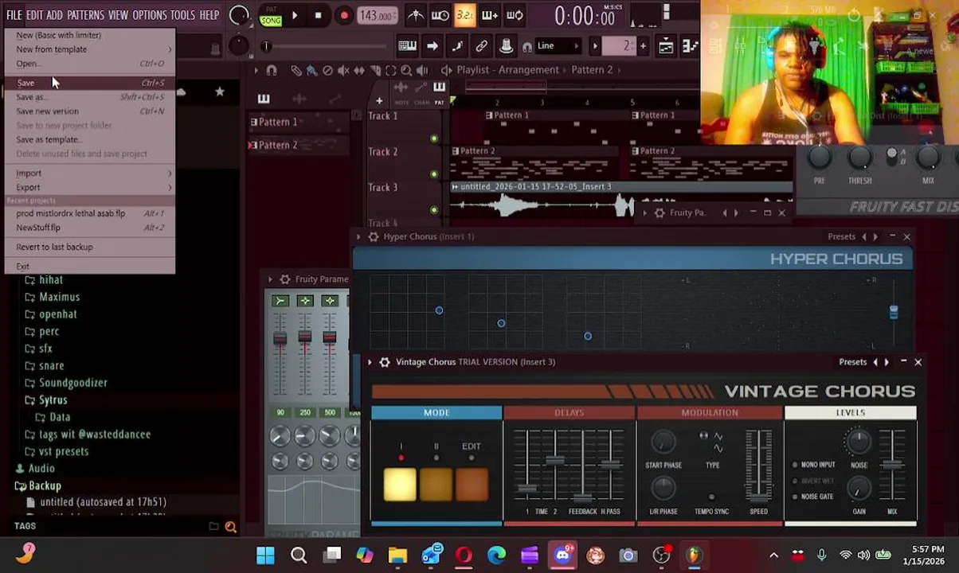The height and width of the screenshot is (573, 959).
Task: Expand the Export submenu
Action: click(x=90, y=188)
